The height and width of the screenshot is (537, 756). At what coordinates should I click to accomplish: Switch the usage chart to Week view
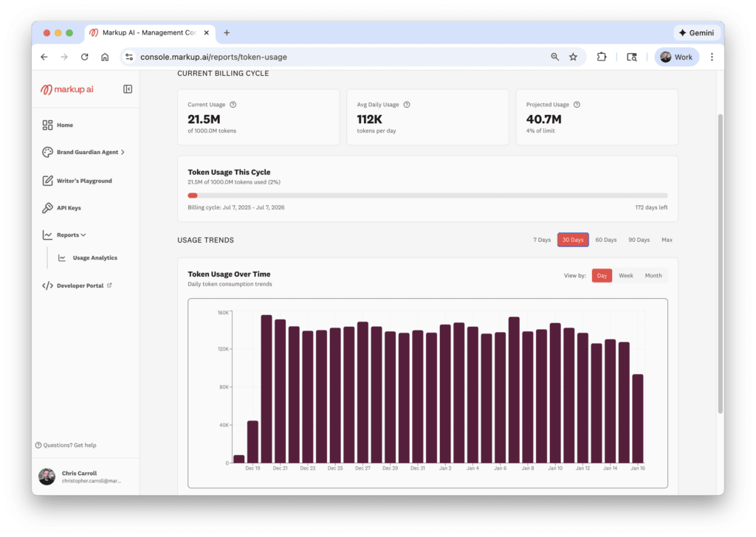(626, 275)
